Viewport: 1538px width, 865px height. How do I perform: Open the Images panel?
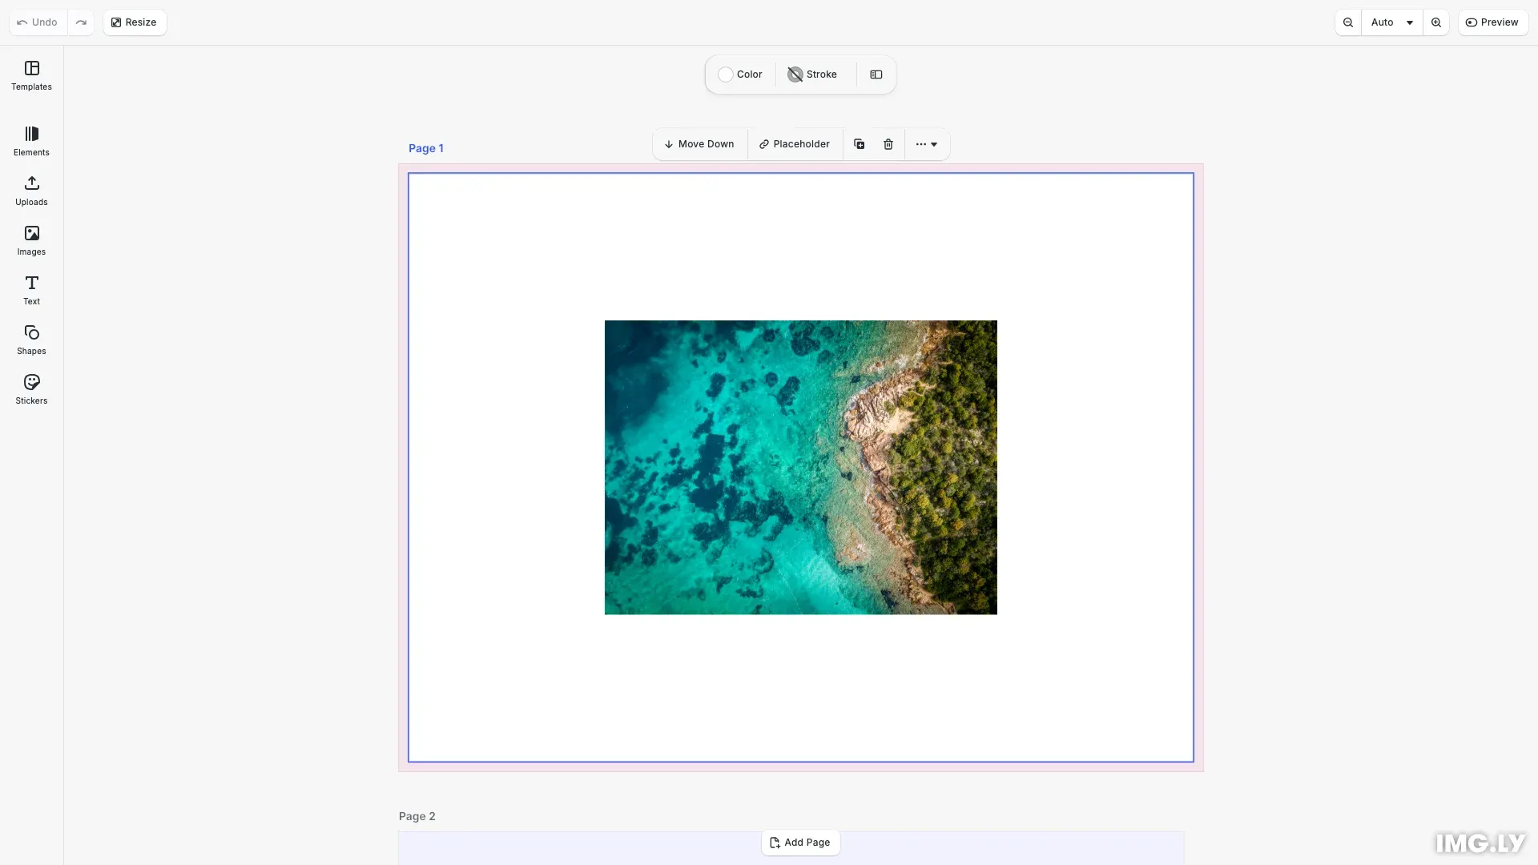coord(31,240)
